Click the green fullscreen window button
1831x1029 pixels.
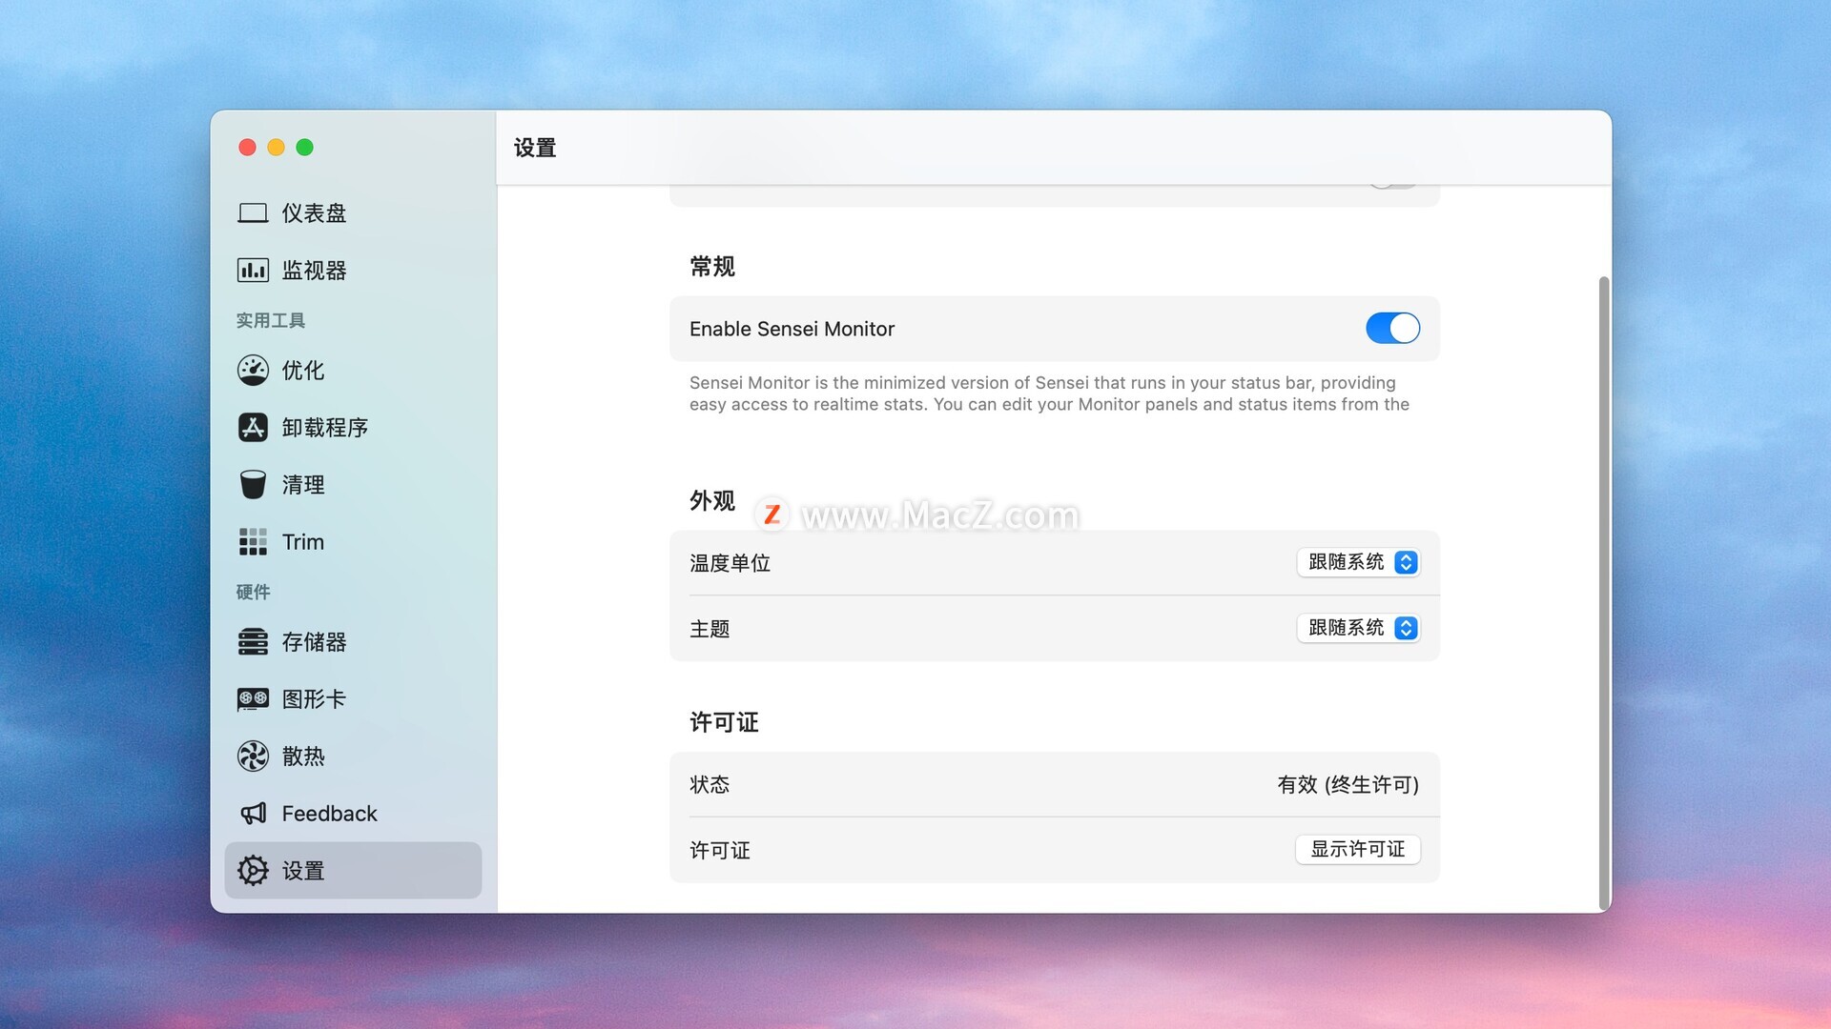pyautogui.click(x=304, y=147)
